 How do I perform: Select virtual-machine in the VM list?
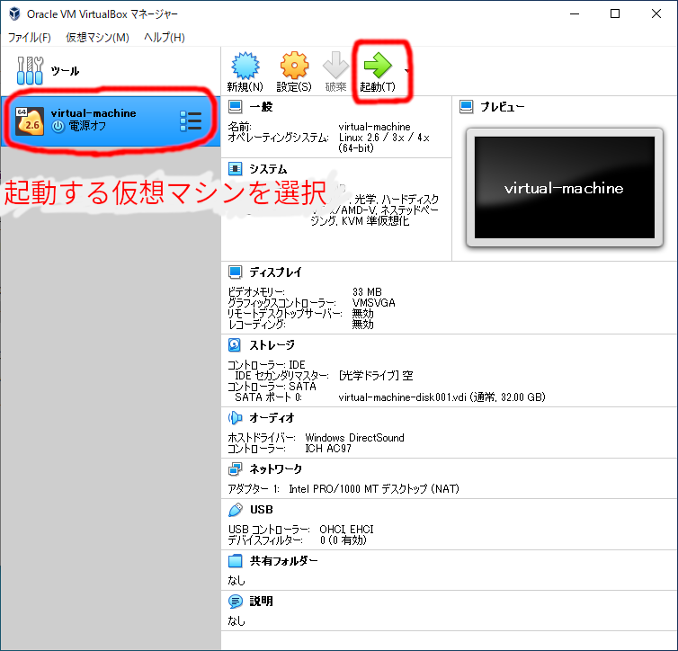[x=111, y=120]
